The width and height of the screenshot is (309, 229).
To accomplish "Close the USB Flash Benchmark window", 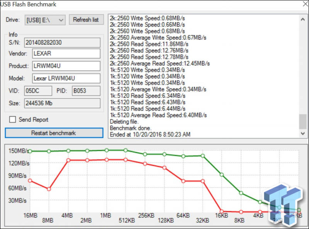I will [x=306, y=4].
